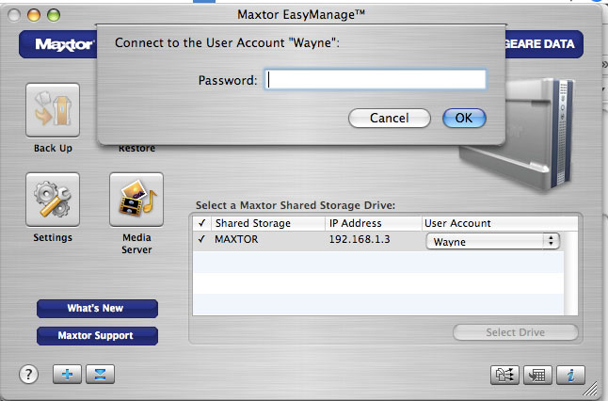The image size is (608, 401).
Task: Sort by Shared Storage column header
Action: pyautogui.click(x=267, y=223)
